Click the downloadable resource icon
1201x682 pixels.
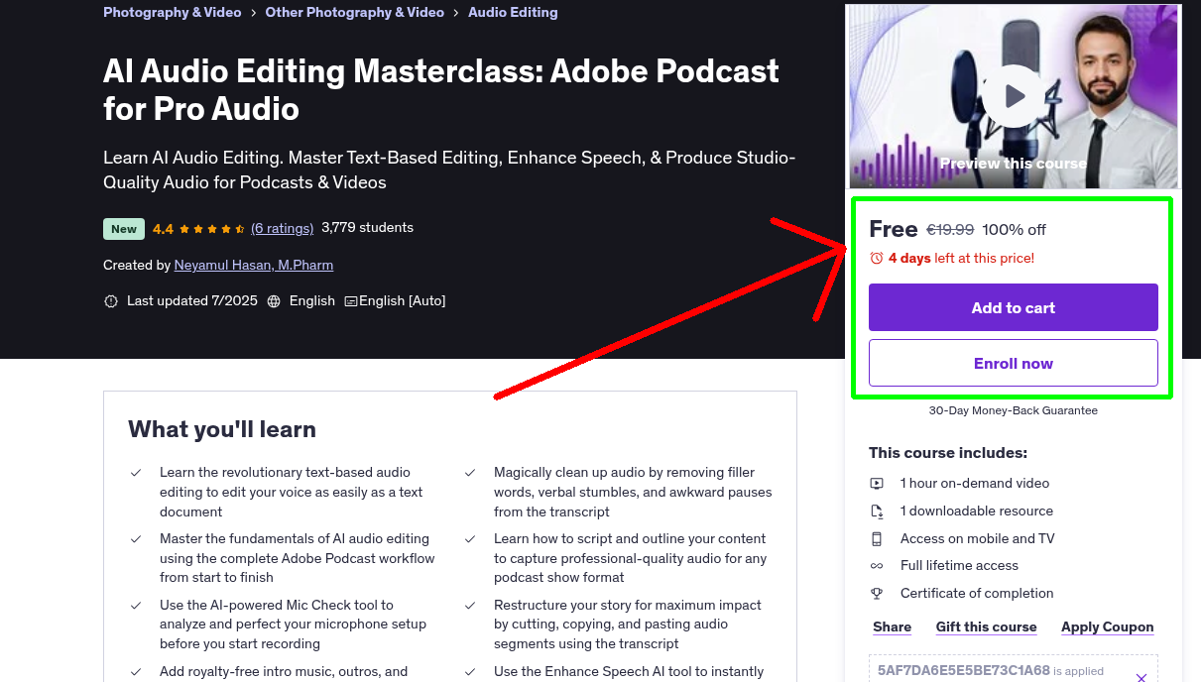pos(877,511)
